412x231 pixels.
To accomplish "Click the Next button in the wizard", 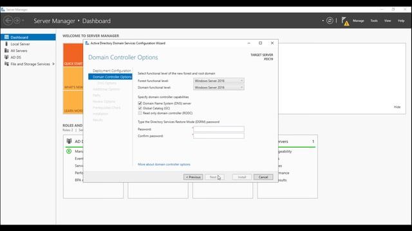I will point(214,177).
